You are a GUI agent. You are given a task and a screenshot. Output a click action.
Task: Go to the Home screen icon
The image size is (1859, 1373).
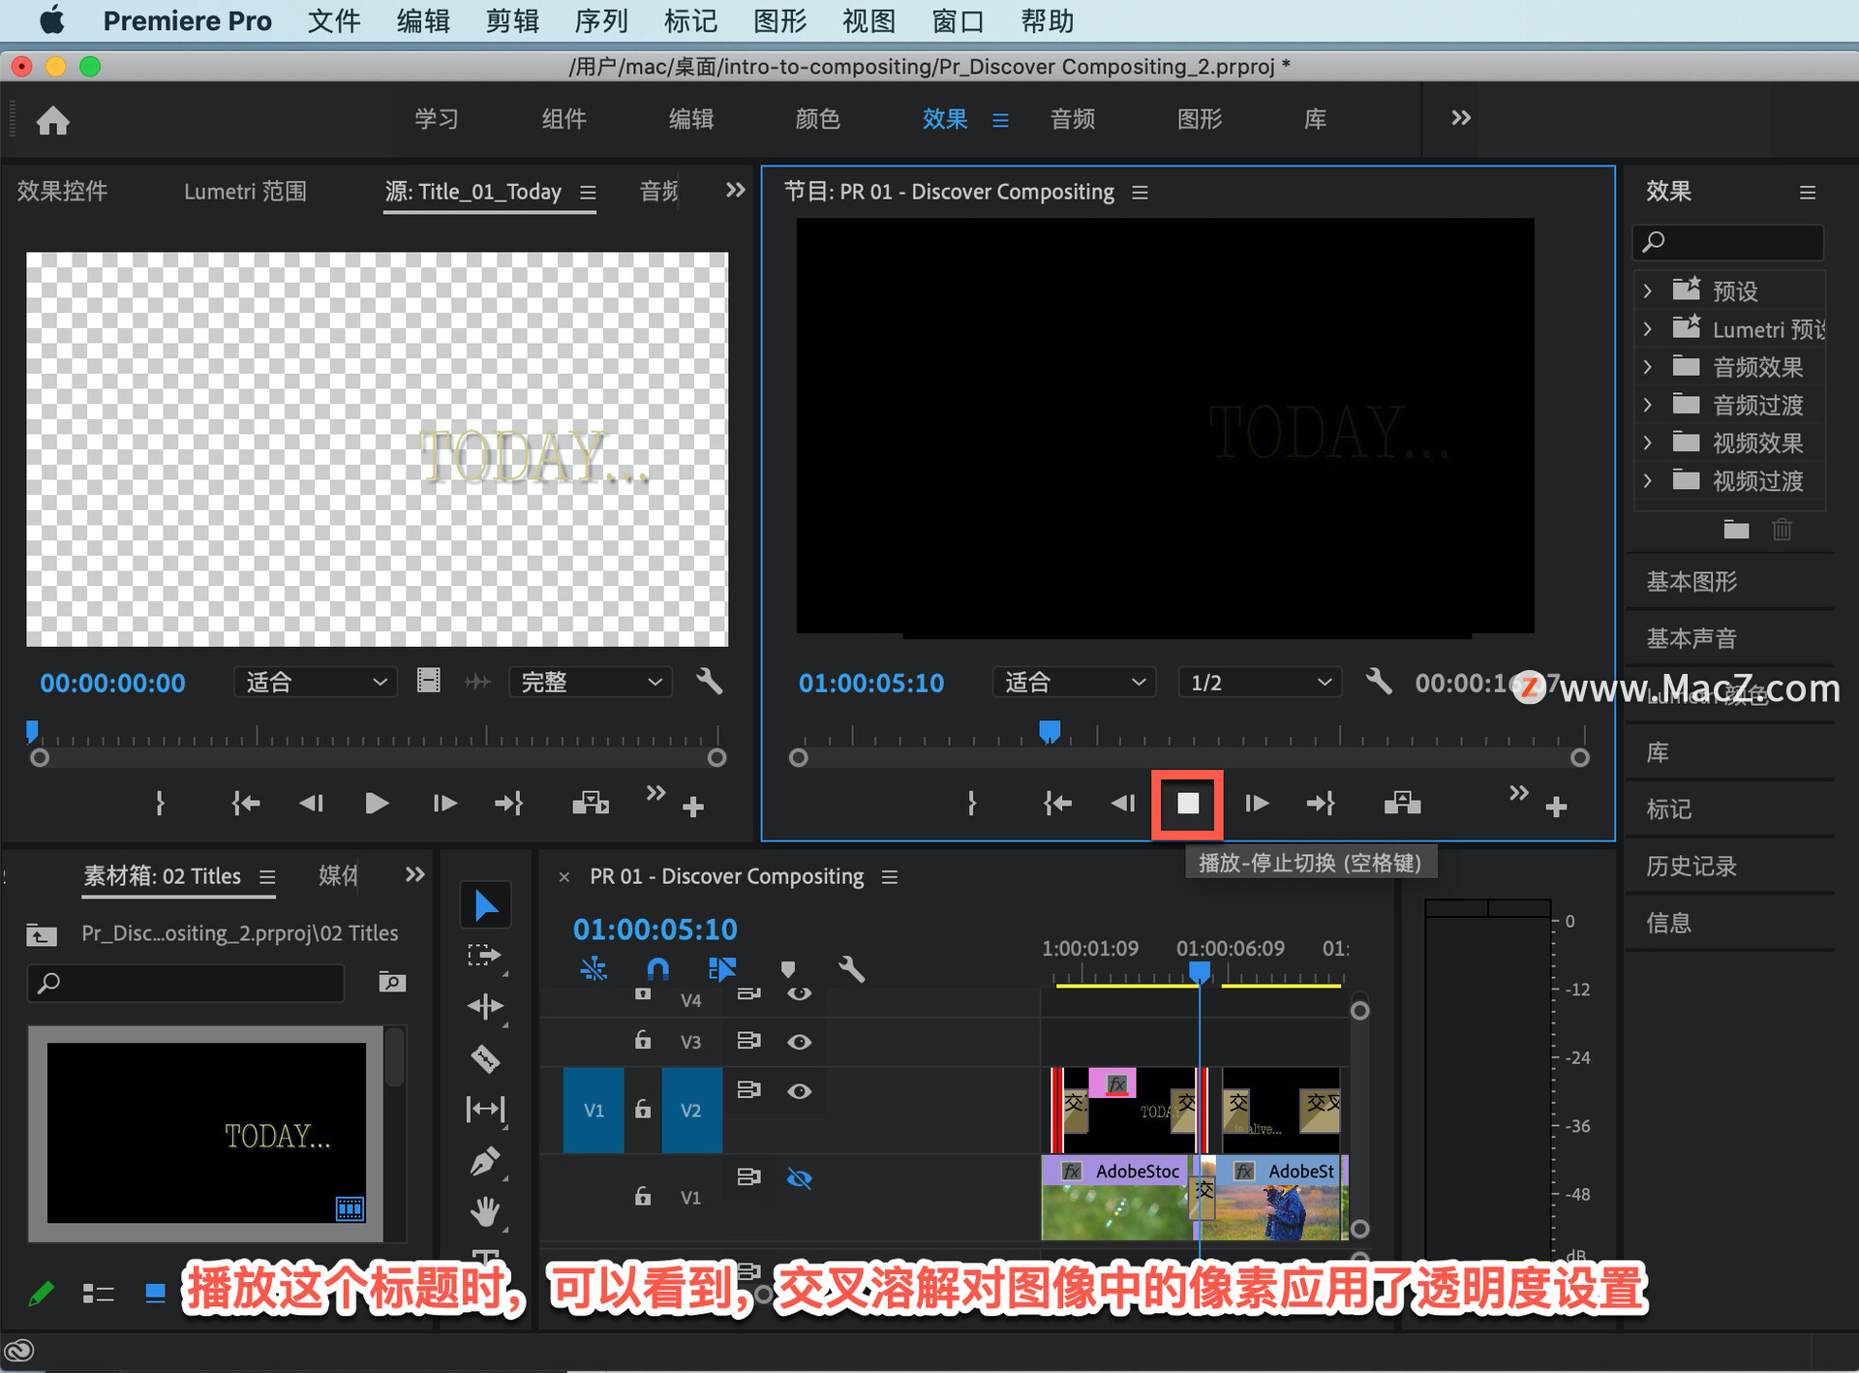click(52, 120)
